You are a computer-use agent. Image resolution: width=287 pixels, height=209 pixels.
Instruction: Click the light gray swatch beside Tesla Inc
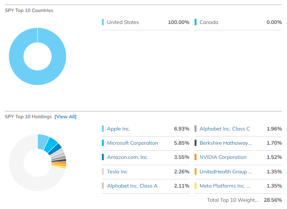coord(103,171)
